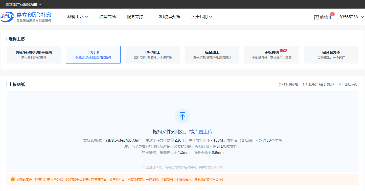Open the shopping cart icon
This screenshot has width=365, height=191.
pyautogui.click(x=316, y=17)
